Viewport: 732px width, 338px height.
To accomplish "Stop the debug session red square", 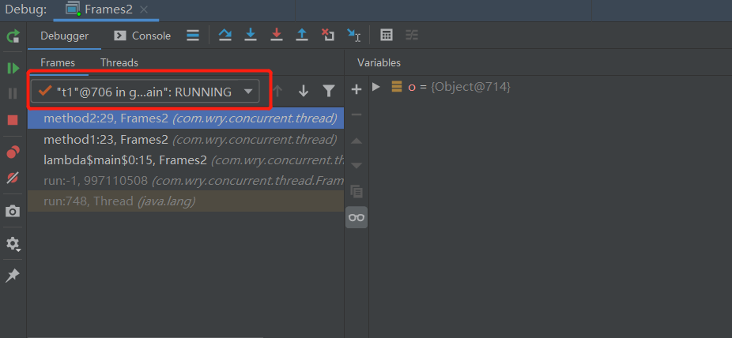I will pyautogui.click(x=13, y=120).
